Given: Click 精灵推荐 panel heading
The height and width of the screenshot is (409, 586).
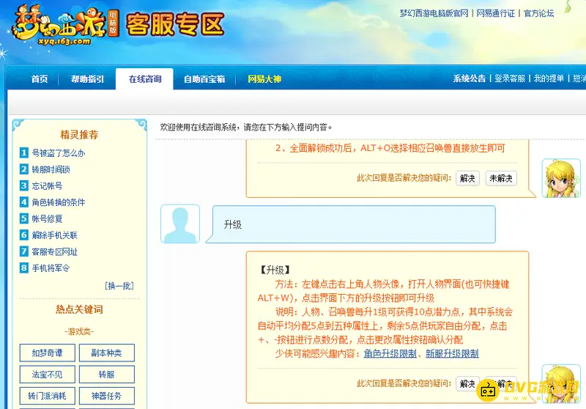Looking at the screenshot, I should pos(79,135).
